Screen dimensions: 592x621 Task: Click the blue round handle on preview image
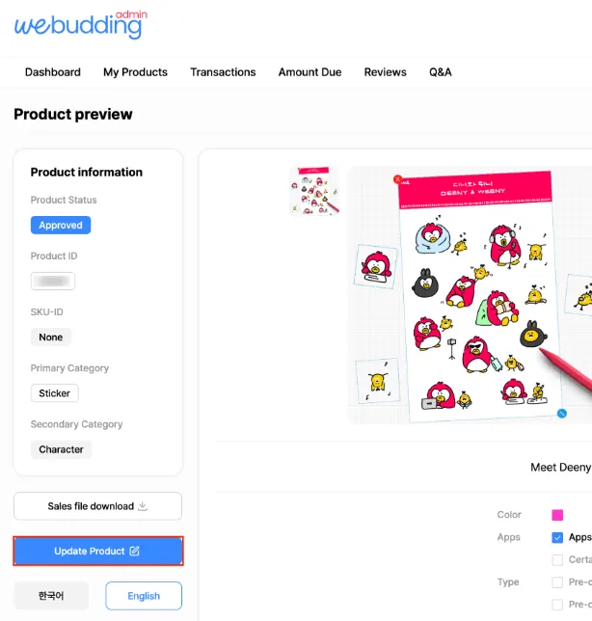(561, 414)
